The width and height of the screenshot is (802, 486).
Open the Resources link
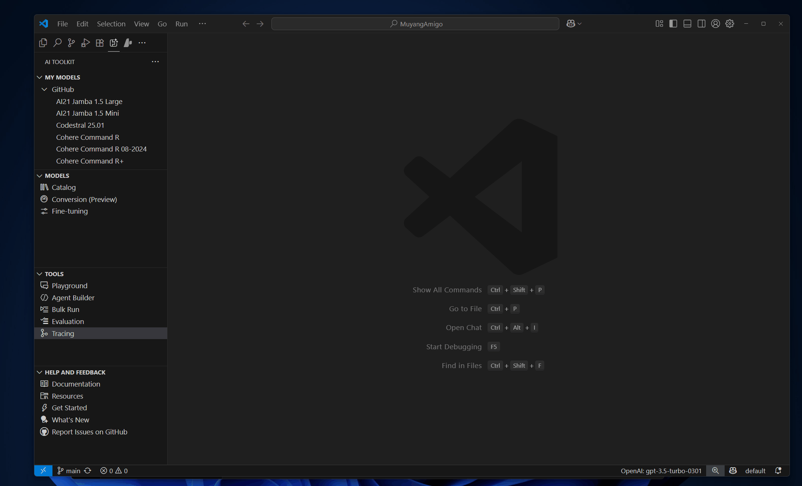click(101, 396)
